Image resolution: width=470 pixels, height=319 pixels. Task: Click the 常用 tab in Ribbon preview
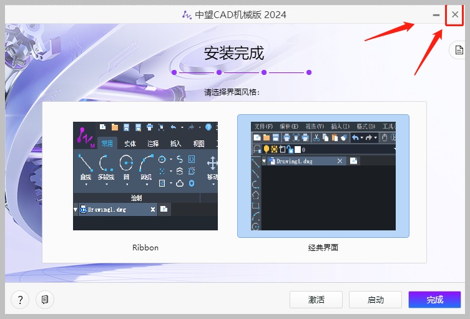(107, 144)
